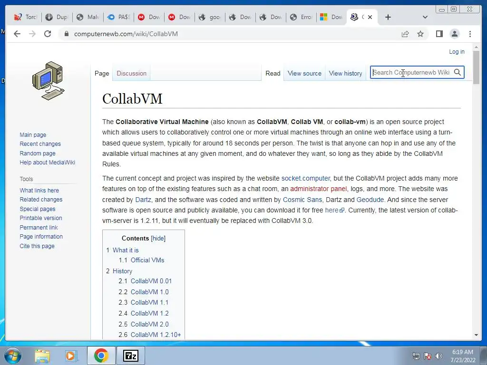The width and height of the screenshot is (487, 365).
Task: Open the View history tab
Action: (345, 73)
